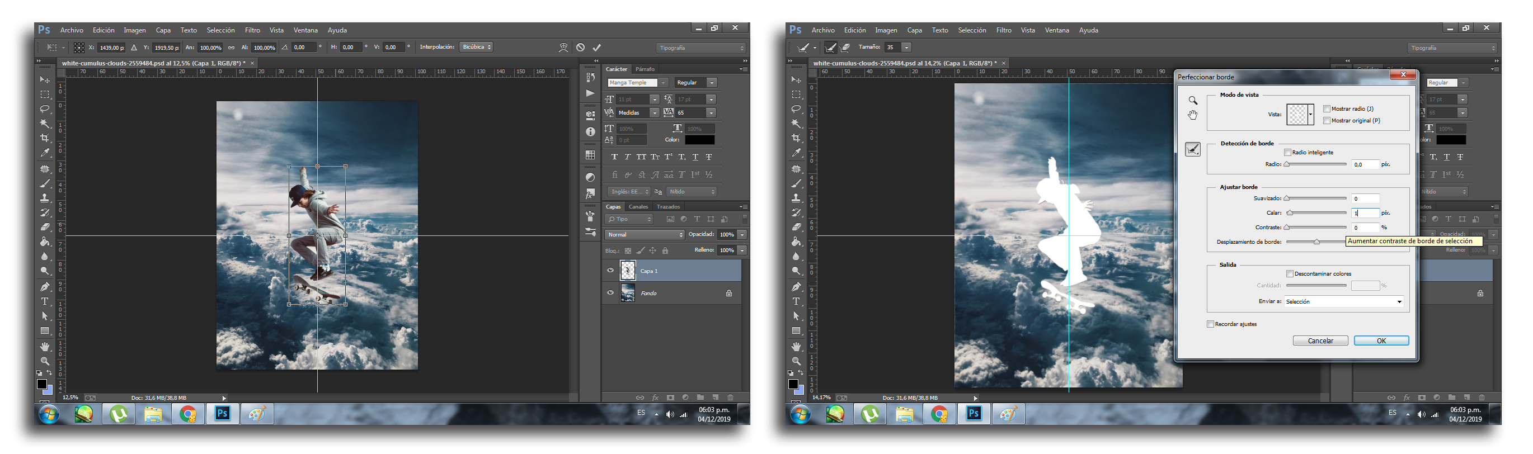Open the Enviar a Selección dropdown
1533x454 pixels.
click(x=1344, y=302)
